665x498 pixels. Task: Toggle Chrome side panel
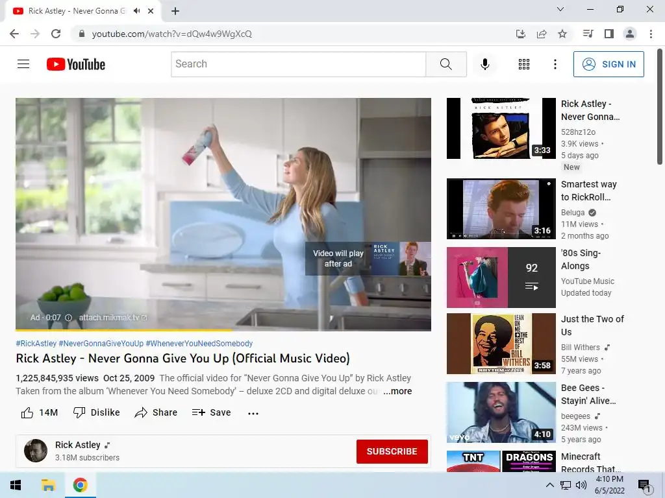tap(609, 34)
